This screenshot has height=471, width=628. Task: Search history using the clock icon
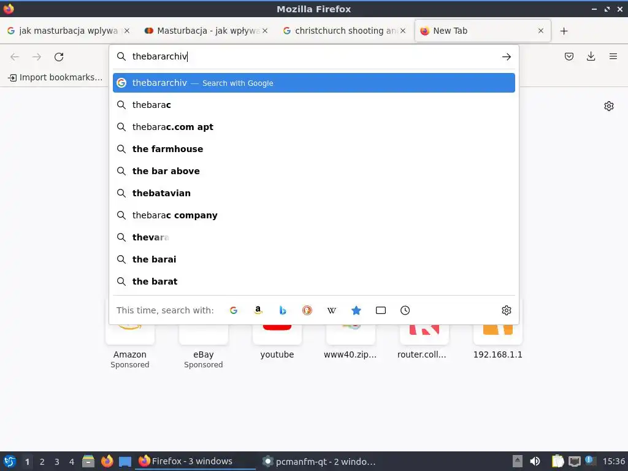[405, 310]
